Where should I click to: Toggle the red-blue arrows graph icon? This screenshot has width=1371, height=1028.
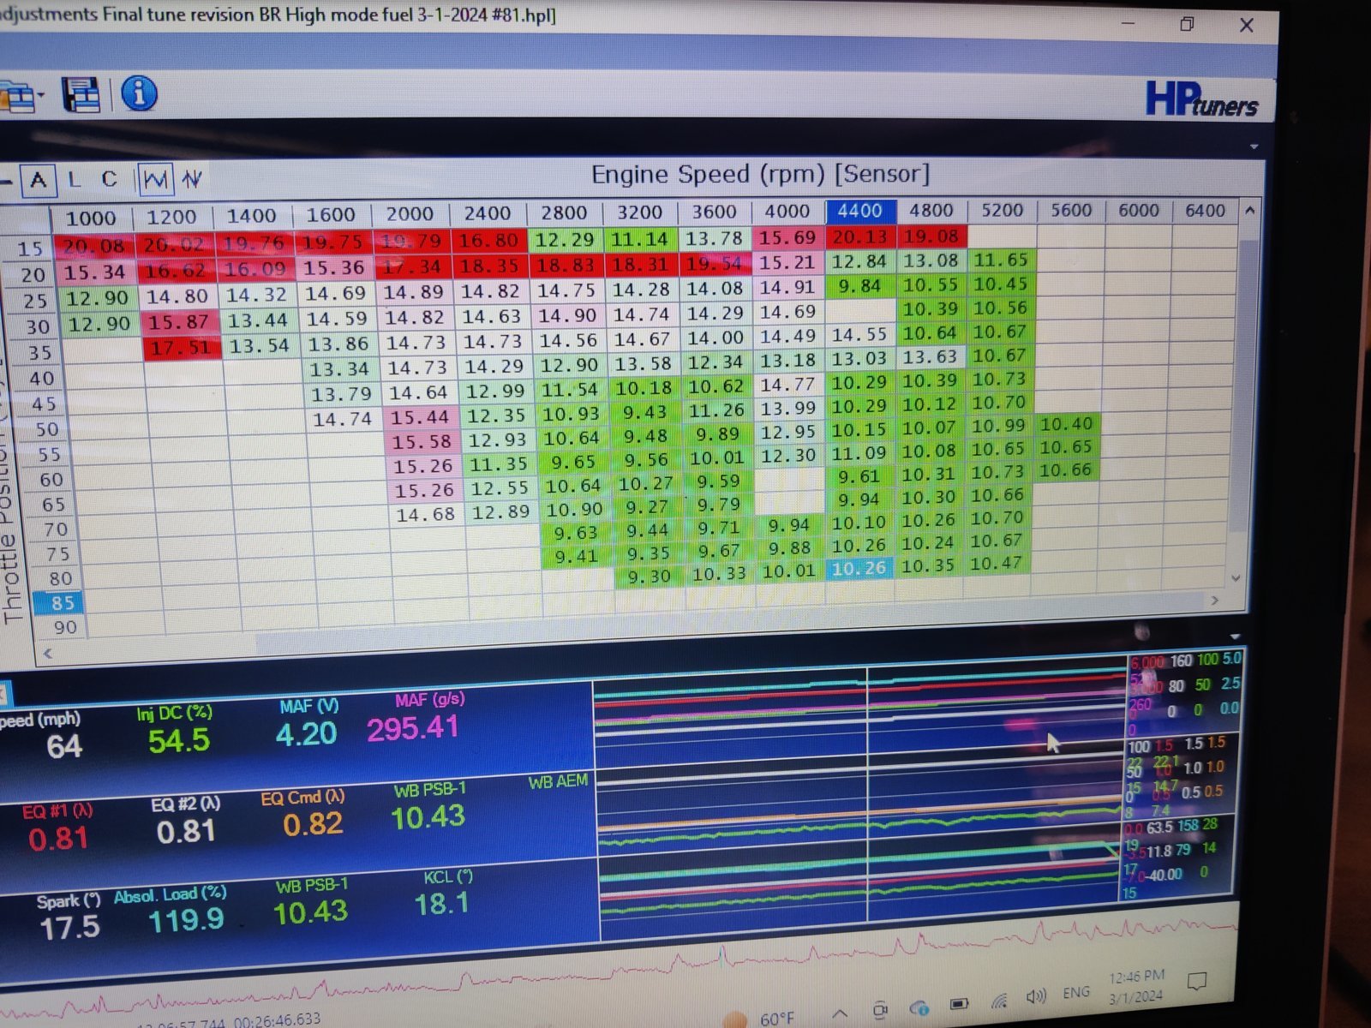pos(192,178)
